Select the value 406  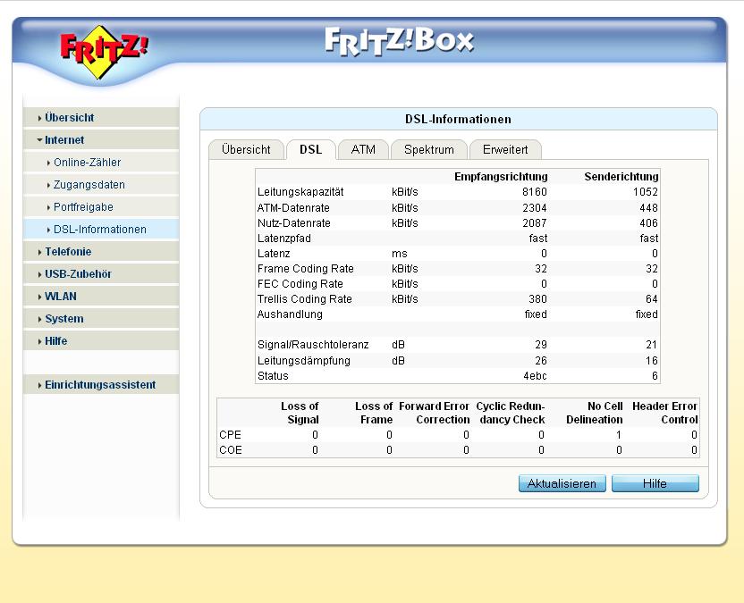[648, 222]
